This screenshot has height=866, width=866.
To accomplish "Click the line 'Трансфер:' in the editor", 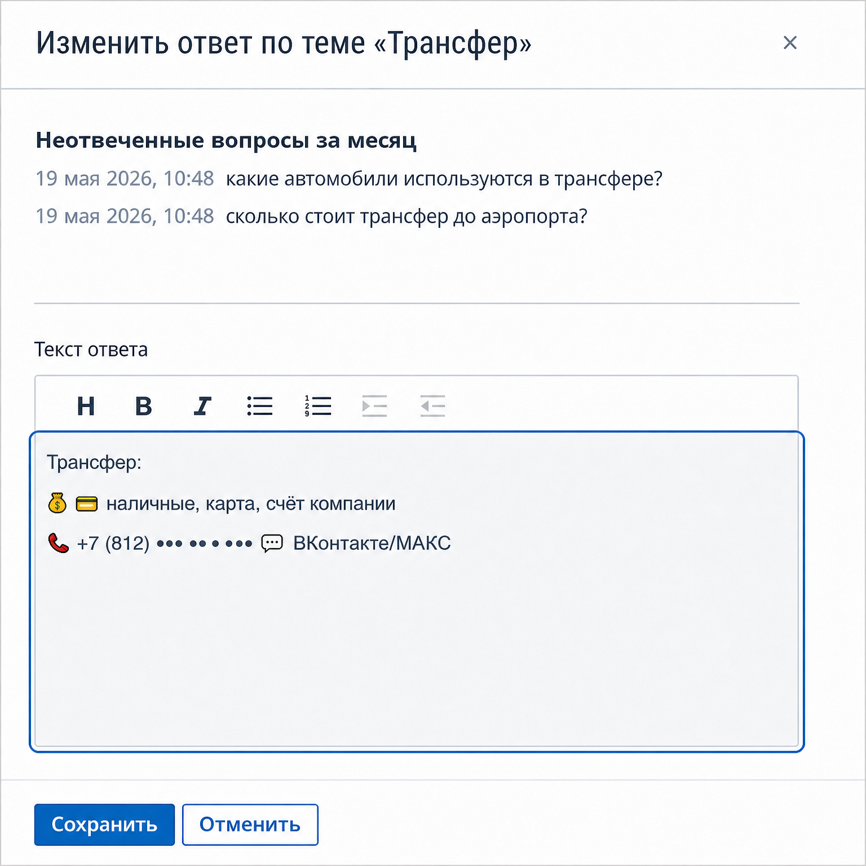I will pos(94,462).
